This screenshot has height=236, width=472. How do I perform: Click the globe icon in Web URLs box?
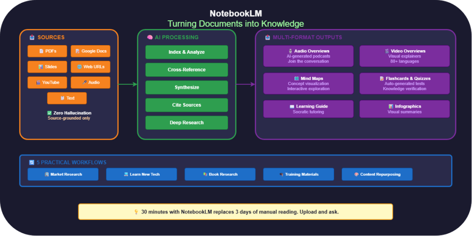[x=79, y=67]
